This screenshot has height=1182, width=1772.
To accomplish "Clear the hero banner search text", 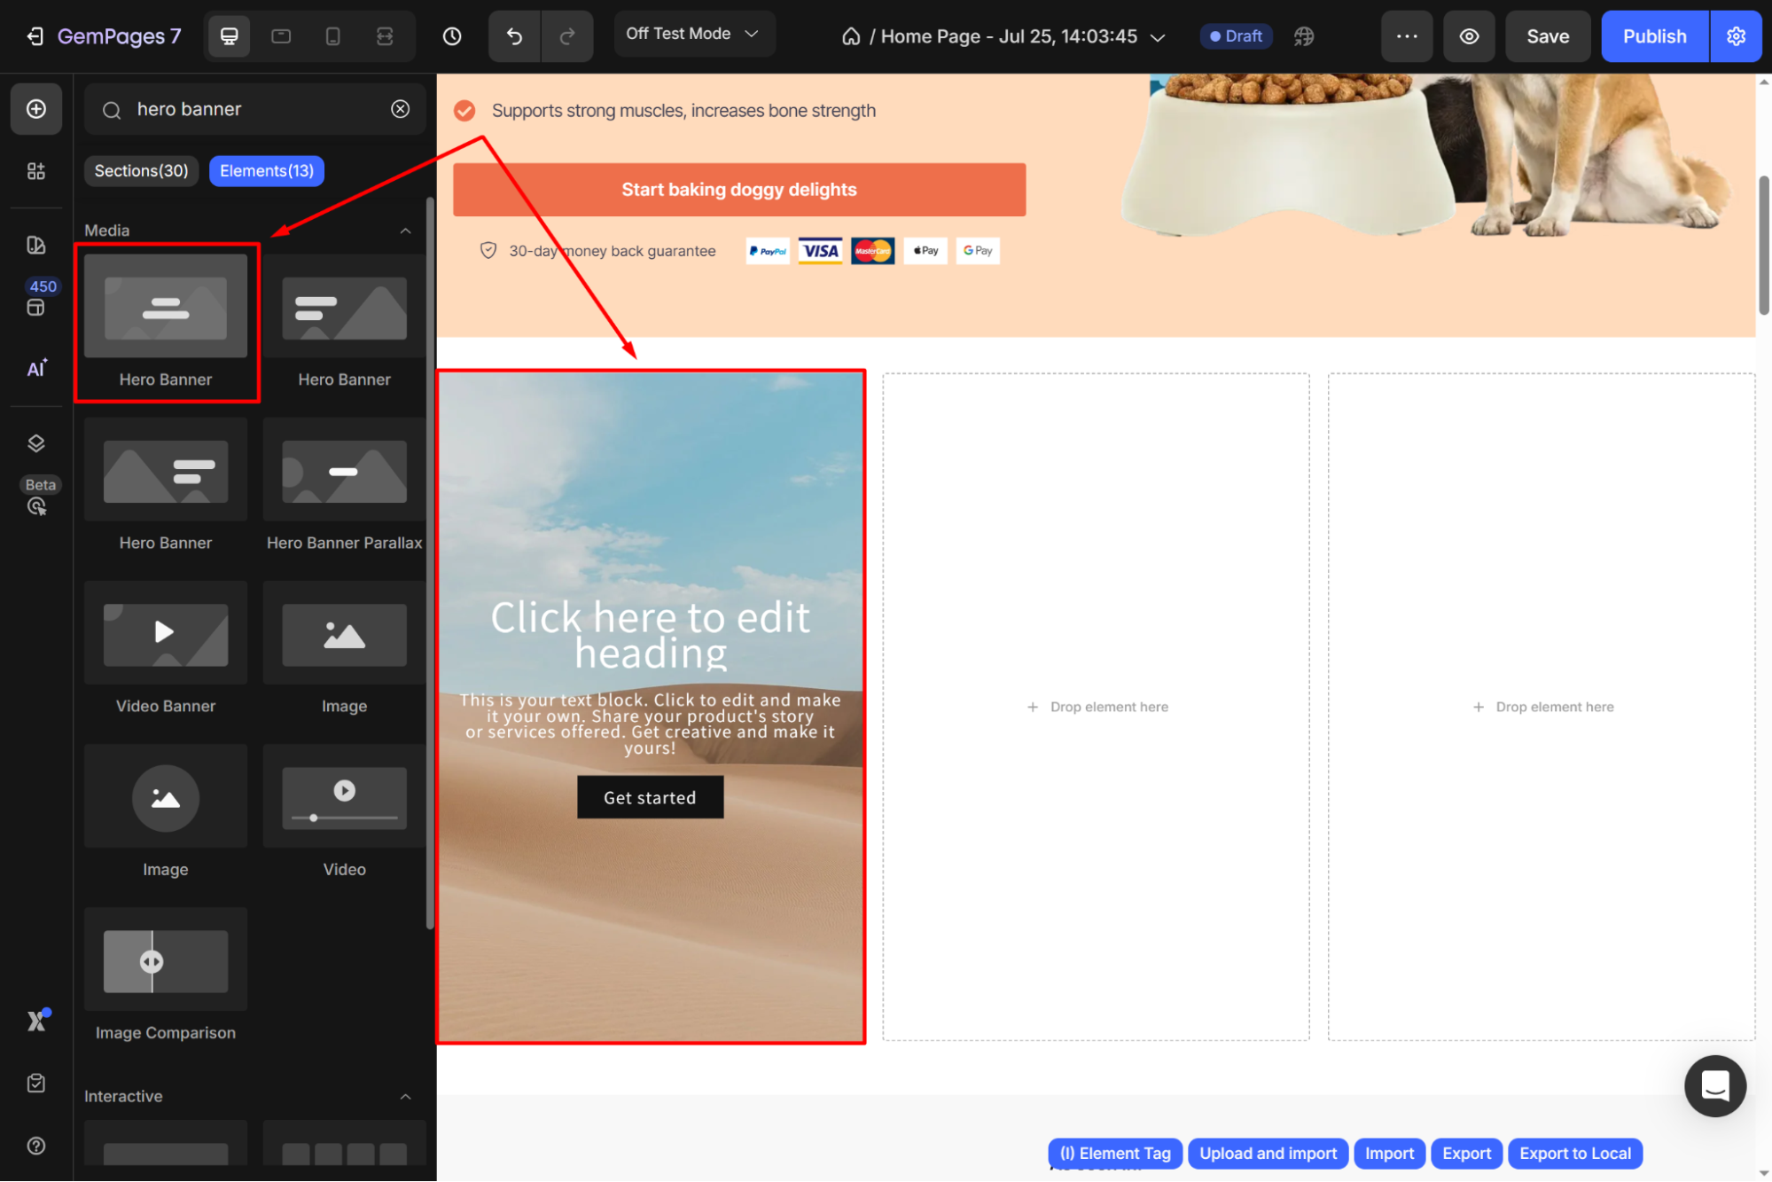I will pyautogui.click(x=401, y=109).
